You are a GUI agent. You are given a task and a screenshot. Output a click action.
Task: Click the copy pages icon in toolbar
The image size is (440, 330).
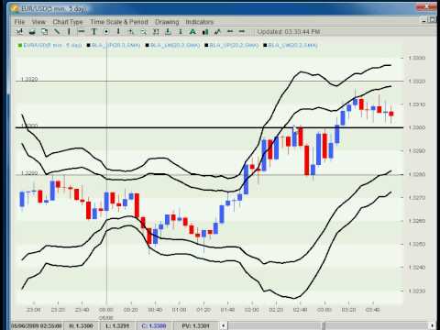(45, 31)
